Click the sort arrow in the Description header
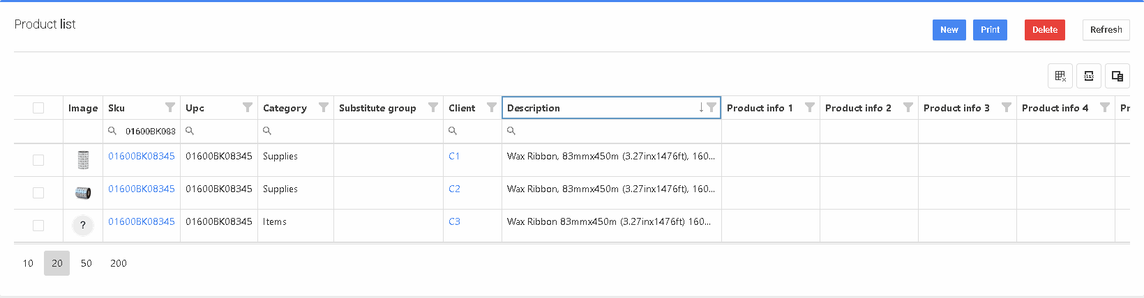The image size is (1144, 298). [x=701, y=107]
